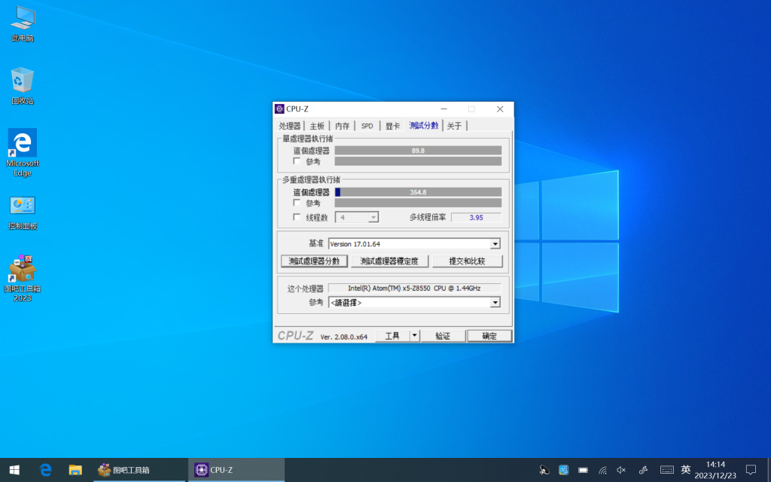Open the 參考 <請選擇> processor dropdown
The image size is (771, 482).
click(414, 302)
